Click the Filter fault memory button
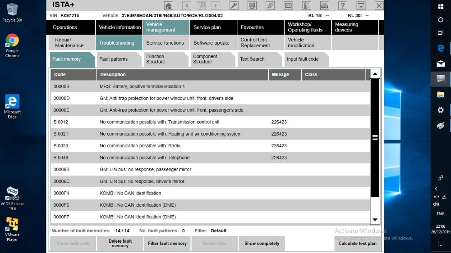451x253 pixels. (x=167, y=243)
